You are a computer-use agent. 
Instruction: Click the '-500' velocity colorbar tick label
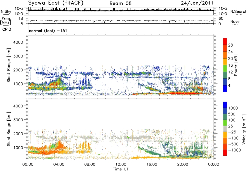click(x=233, y=144)
